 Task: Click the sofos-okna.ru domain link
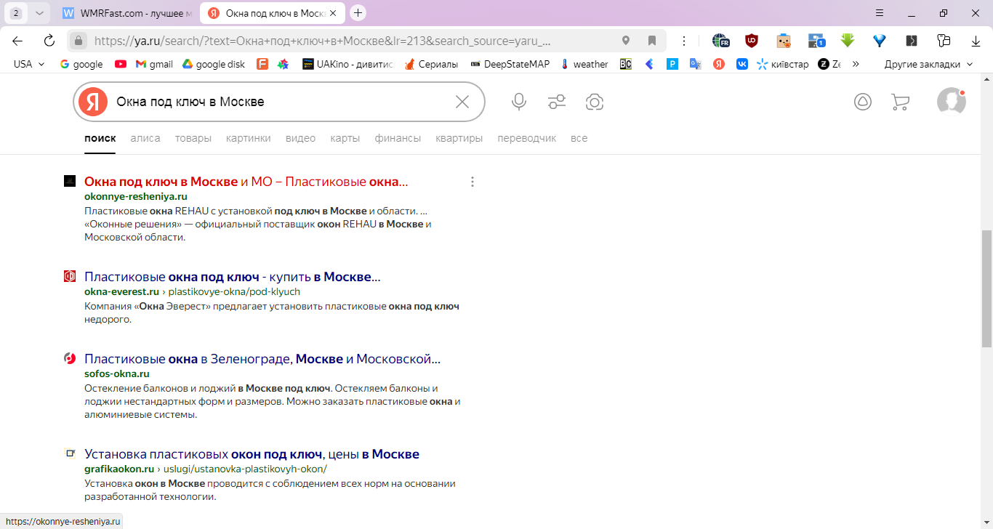[117, 373]
